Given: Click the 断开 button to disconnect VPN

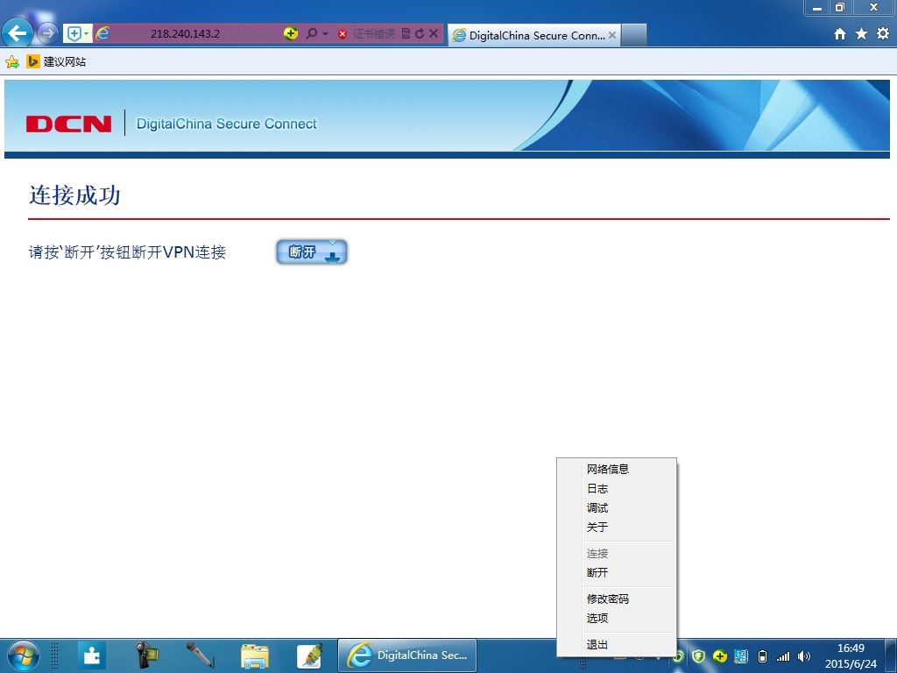Looking at the screenshot, I should click(x=312, y=251).
